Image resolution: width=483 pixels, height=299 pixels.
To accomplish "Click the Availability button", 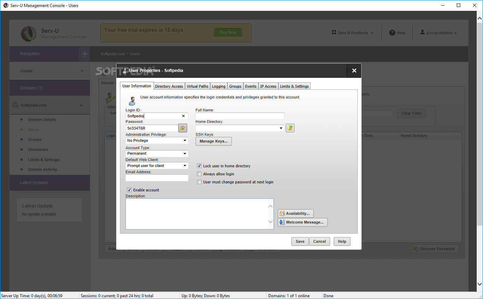I will pyautogui.click(x=296, y=213).
